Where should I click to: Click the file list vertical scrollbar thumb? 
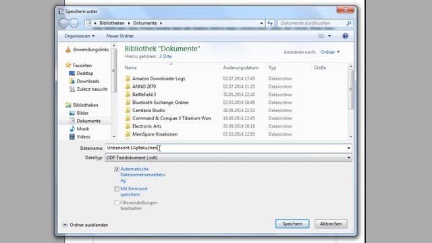(350, 89)
